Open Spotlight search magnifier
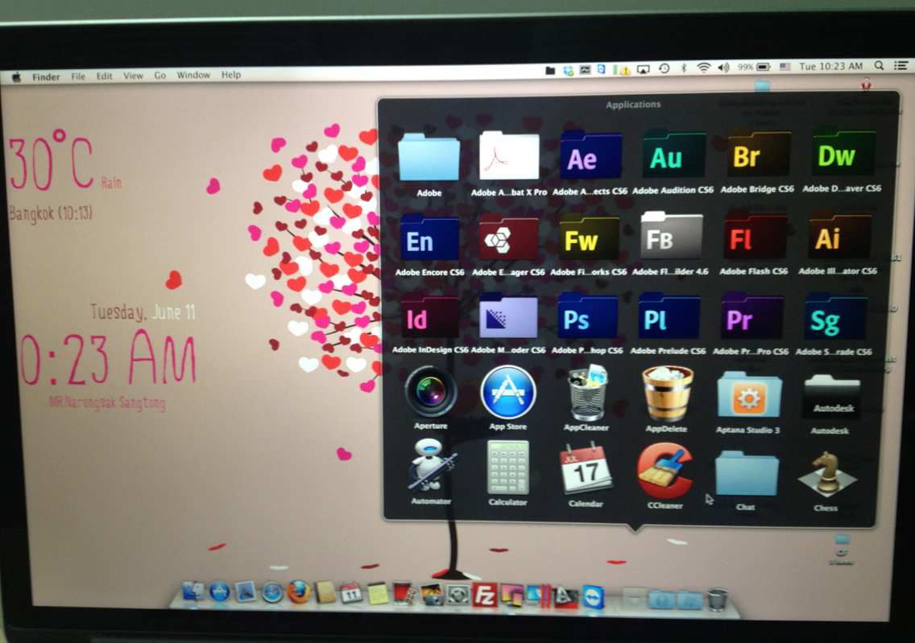The image size is (915, 643). tap(879, 66)
